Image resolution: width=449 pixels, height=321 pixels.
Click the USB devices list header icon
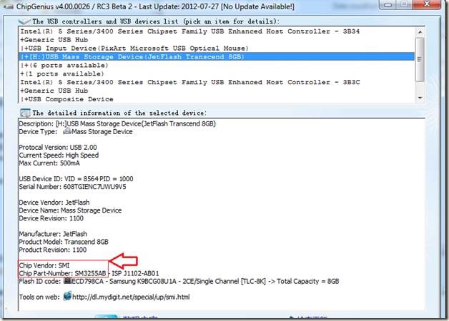(24, 21)
